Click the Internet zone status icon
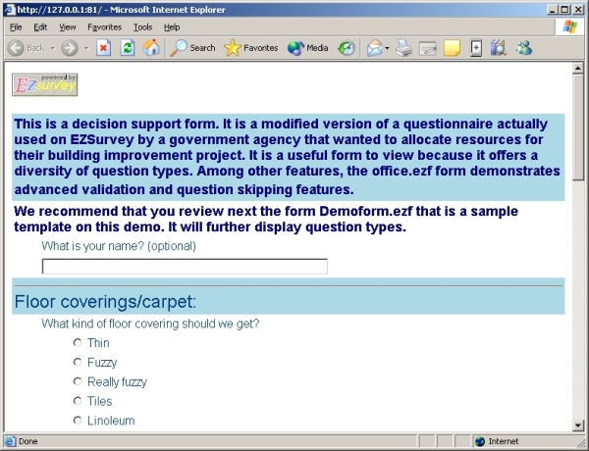 point(480,441)
